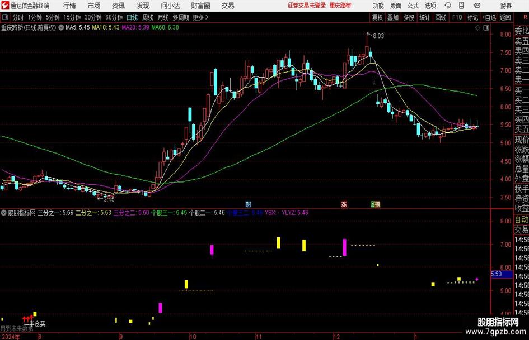Click the 多股 multi-stock button
The height and width of the screenshot is (340, 529).
click(x=409, y=17)
